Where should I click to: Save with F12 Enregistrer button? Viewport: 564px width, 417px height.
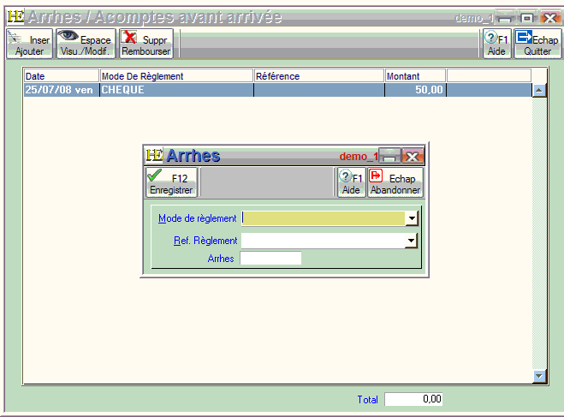[171, 182]
